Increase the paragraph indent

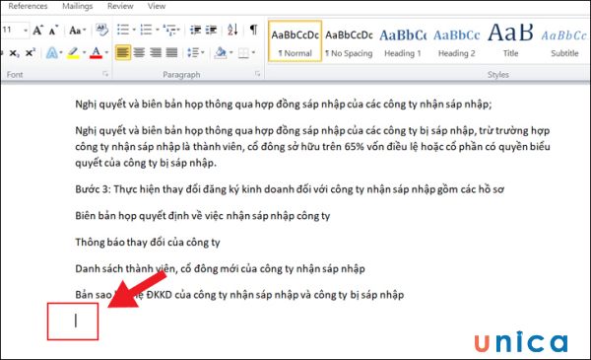(x=211, y=30)
